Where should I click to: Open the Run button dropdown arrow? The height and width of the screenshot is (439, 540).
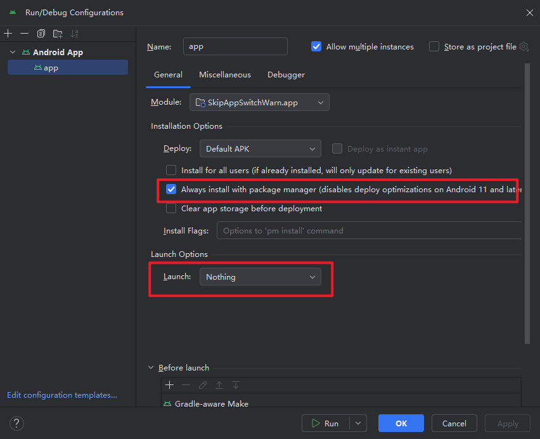(x=358, y=423)
